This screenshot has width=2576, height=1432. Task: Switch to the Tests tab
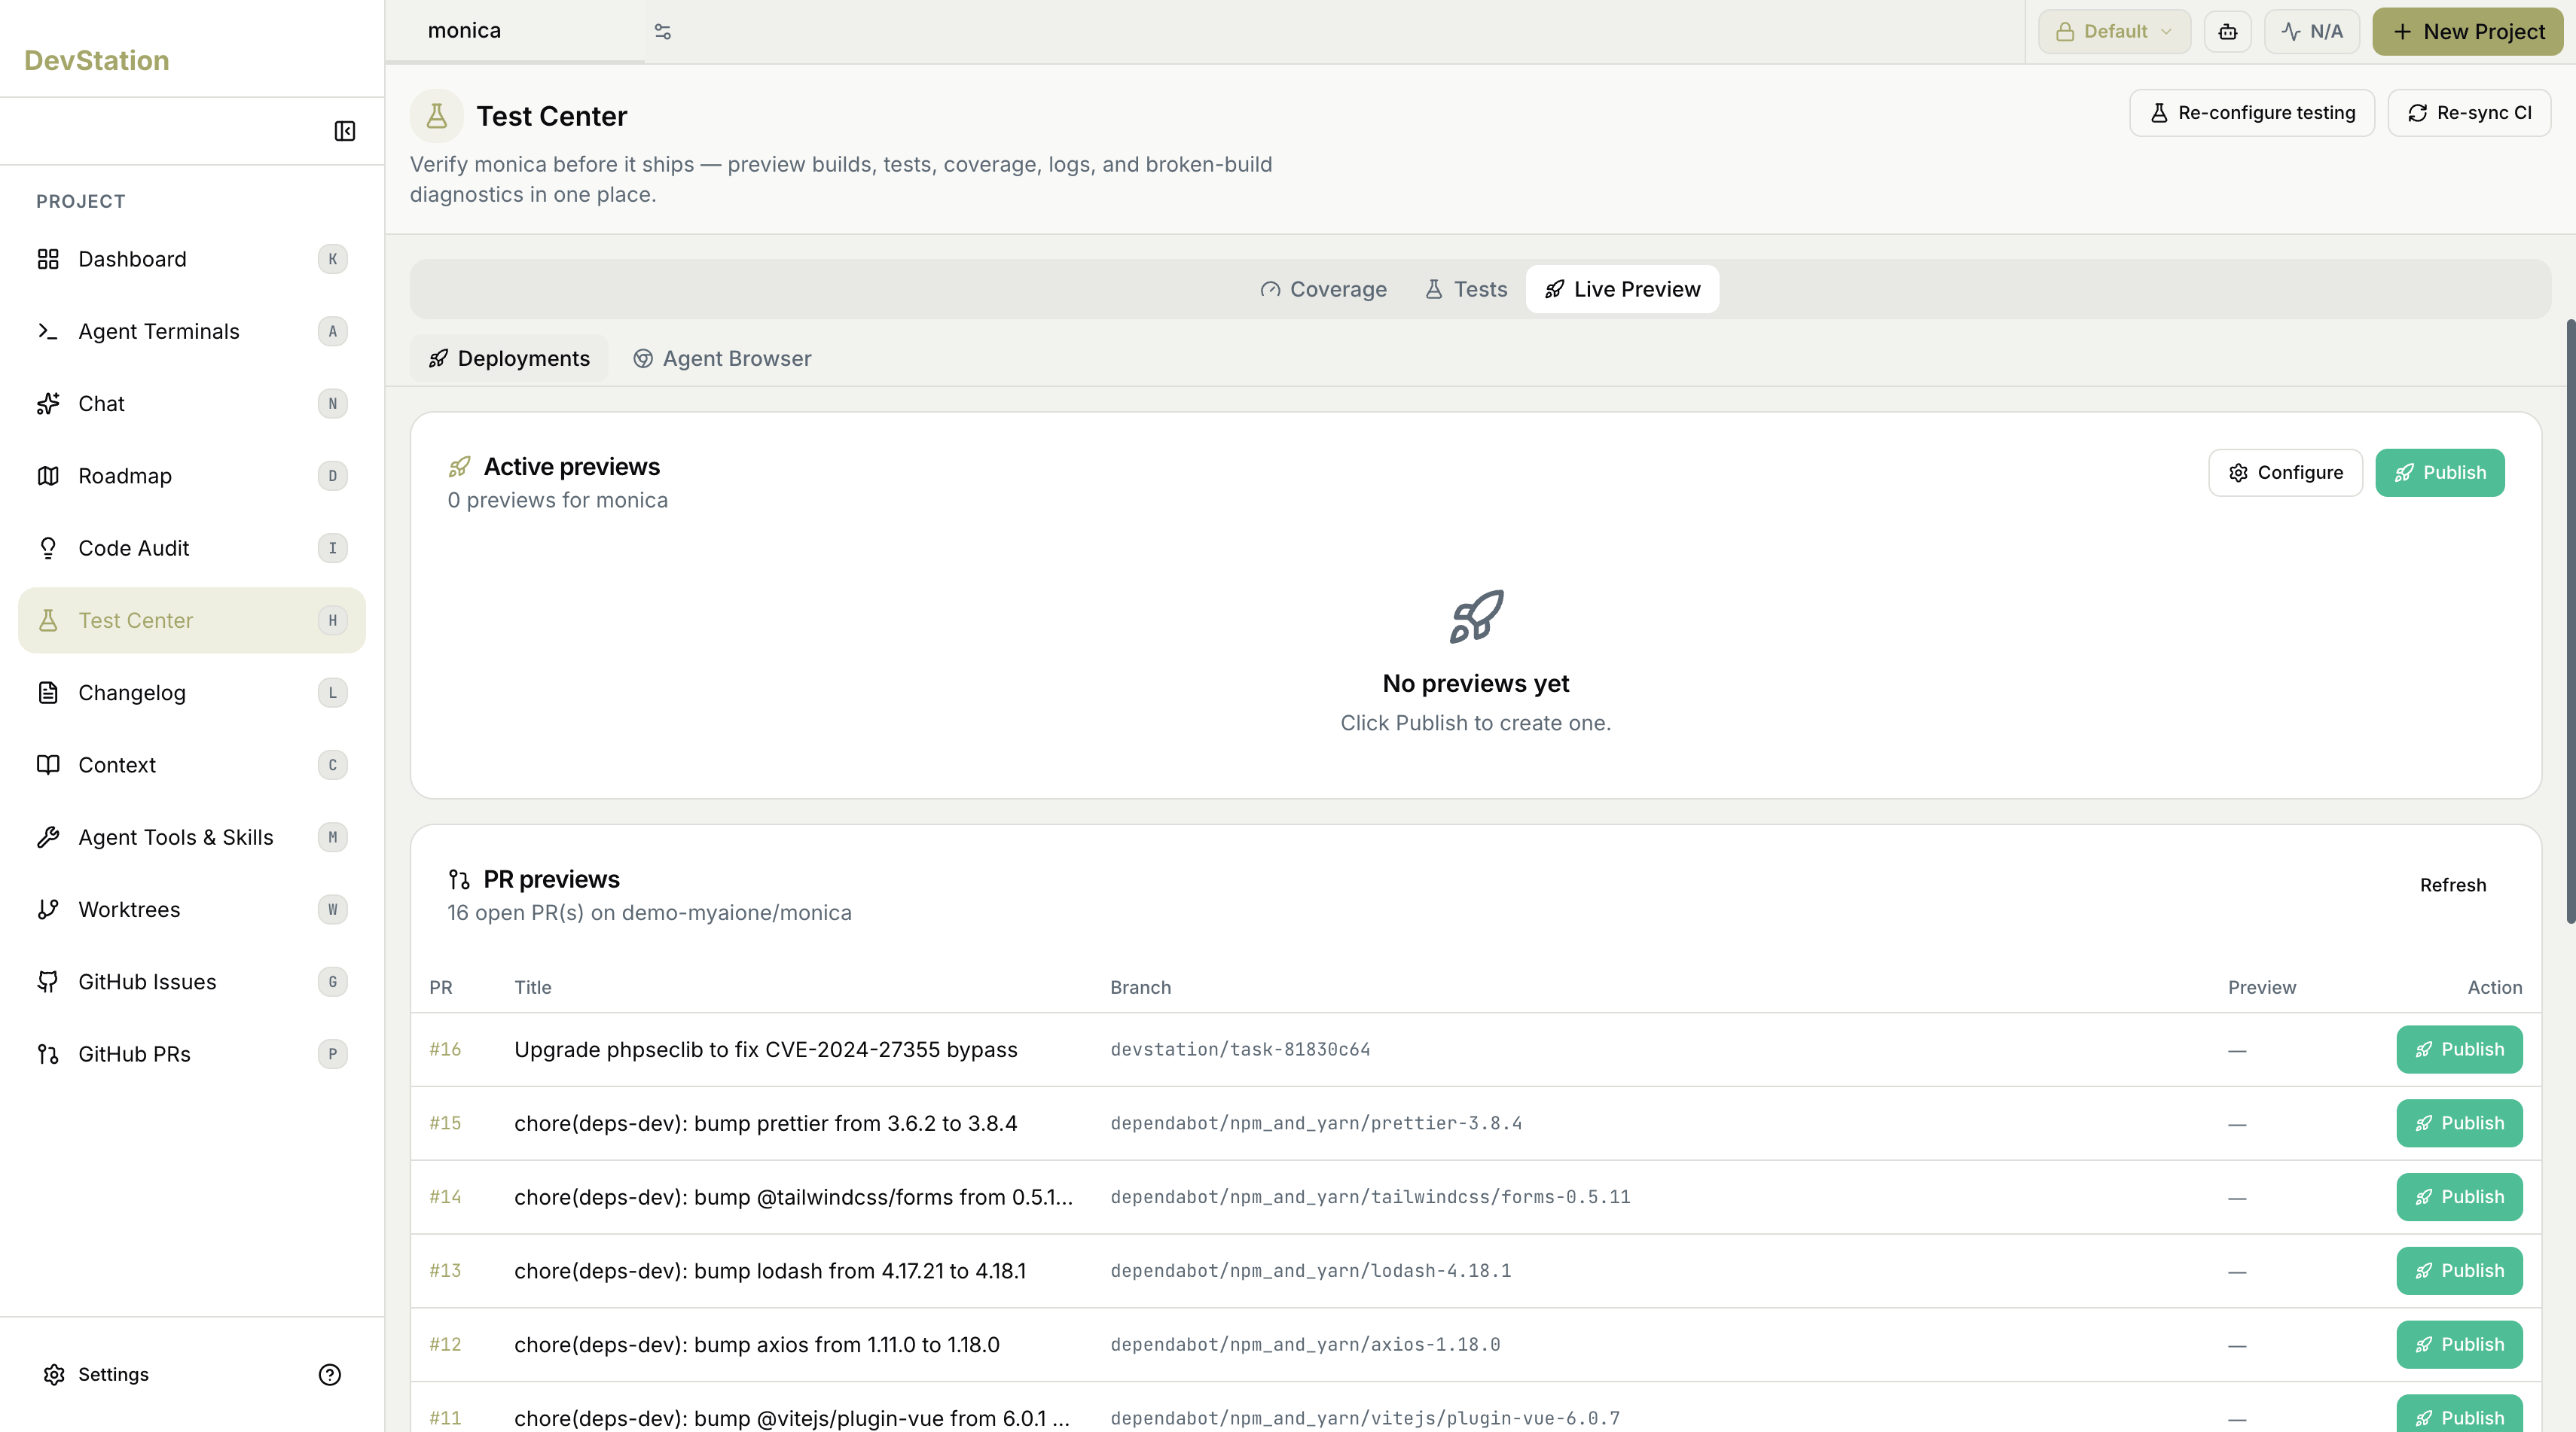(x=1465, y=289)
